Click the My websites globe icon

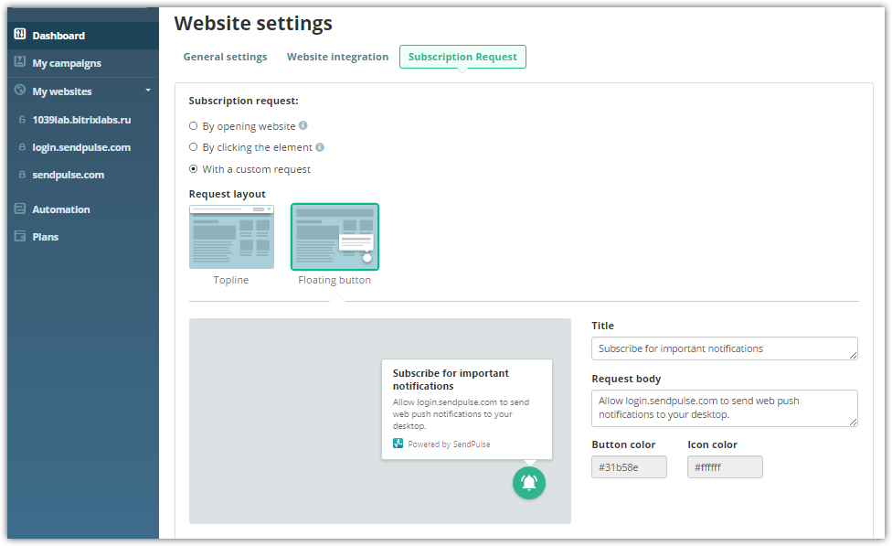tap(20, 90)
